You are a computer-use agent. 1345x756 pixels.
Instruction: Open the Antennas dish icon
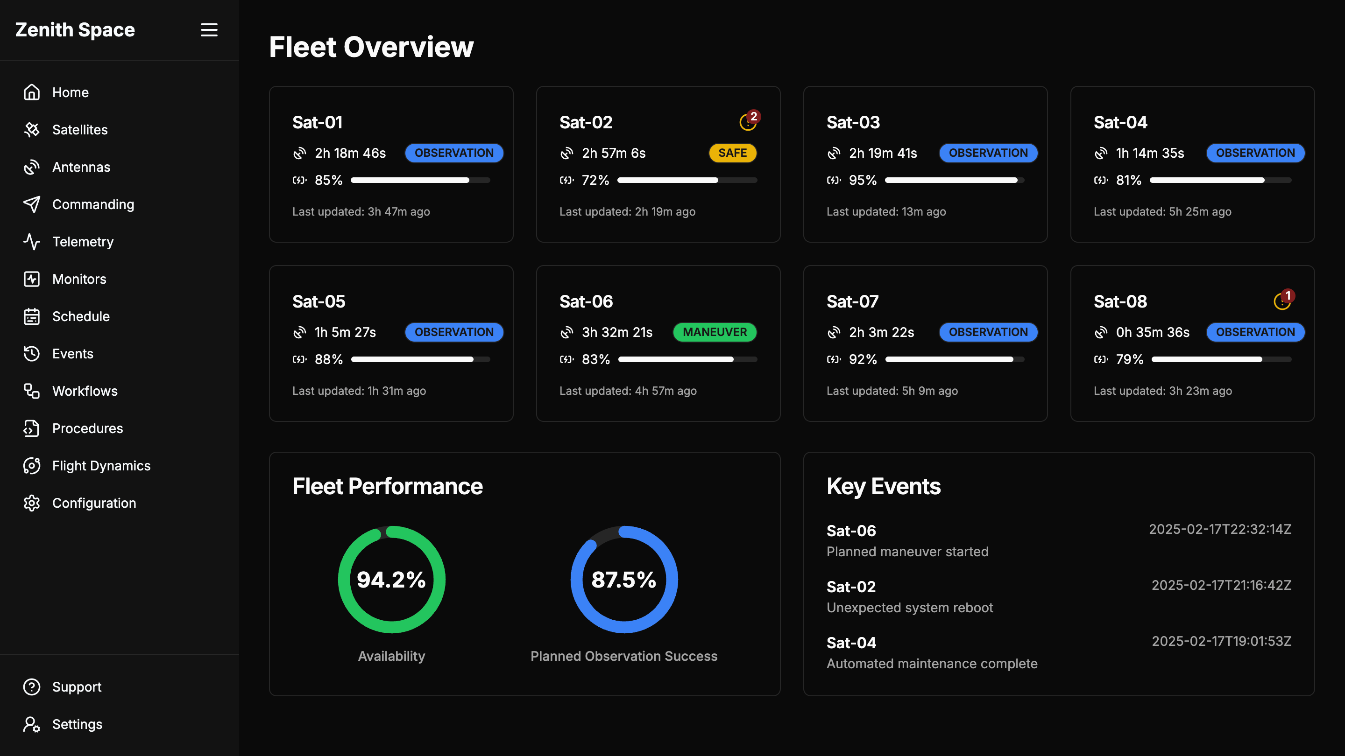pyautogui.click(x=32, y=167)
